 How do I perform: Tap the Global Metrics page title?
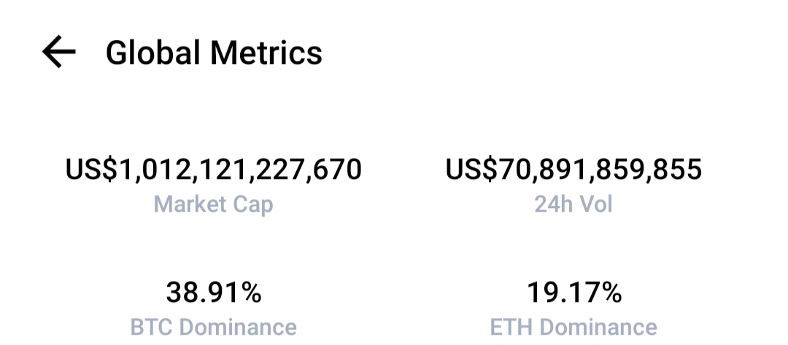click(214, 52)
